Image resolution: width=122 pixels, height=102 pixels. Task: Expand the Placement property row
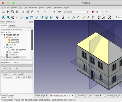[2, 77]
